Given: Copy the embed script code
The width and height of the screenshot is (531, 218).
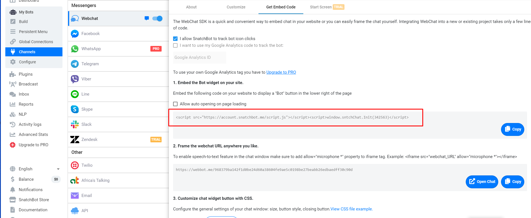Looking at the screenshot, I should coord(513,129).
